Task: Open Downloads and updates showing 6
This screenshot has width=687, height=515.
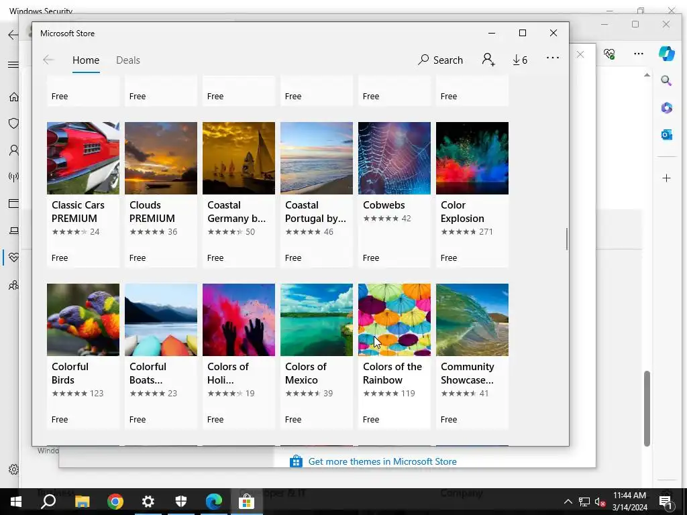Action: pos(520,60)
